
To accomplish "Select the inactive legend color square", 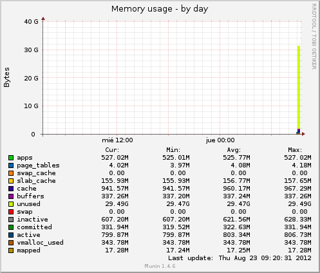I will (11, 220).
